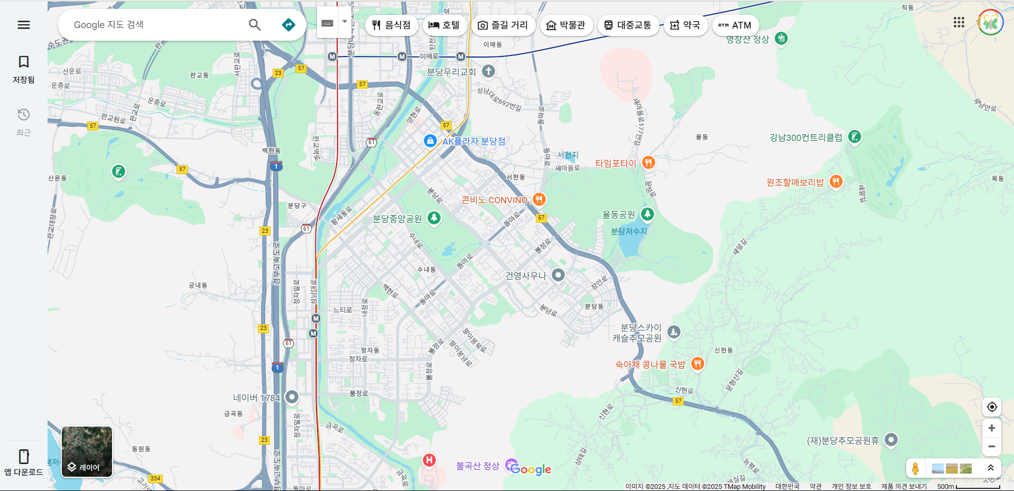
Task: Open the 최근 recent history panel
Action: [x=24, y=122]
